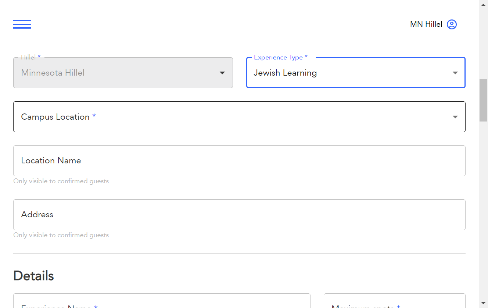The height and width of the screenshot is (308, 488).
Task: Click the Campus Location dropdown arrow
Action: [x=455, y=117]
